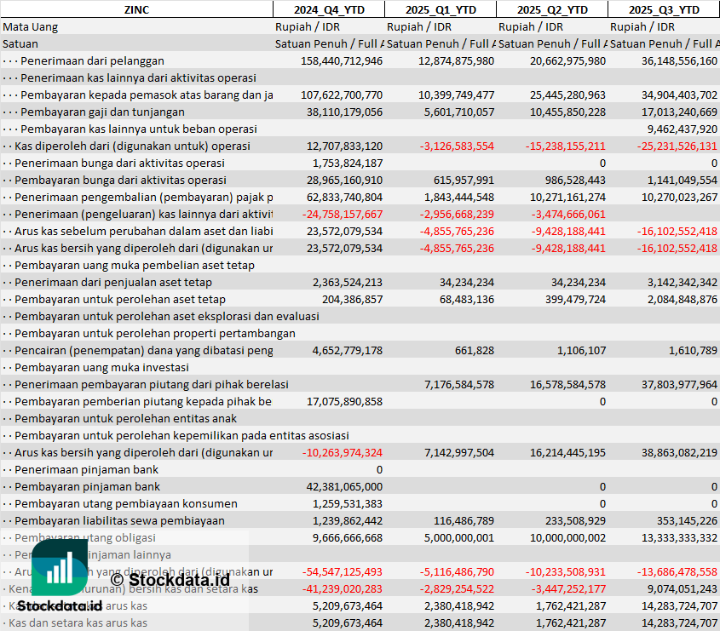Click the Pembayaran kepada pemasok row label
Image resolution: width=720 pixels, height=631 pixels.
tap(147, 95)
